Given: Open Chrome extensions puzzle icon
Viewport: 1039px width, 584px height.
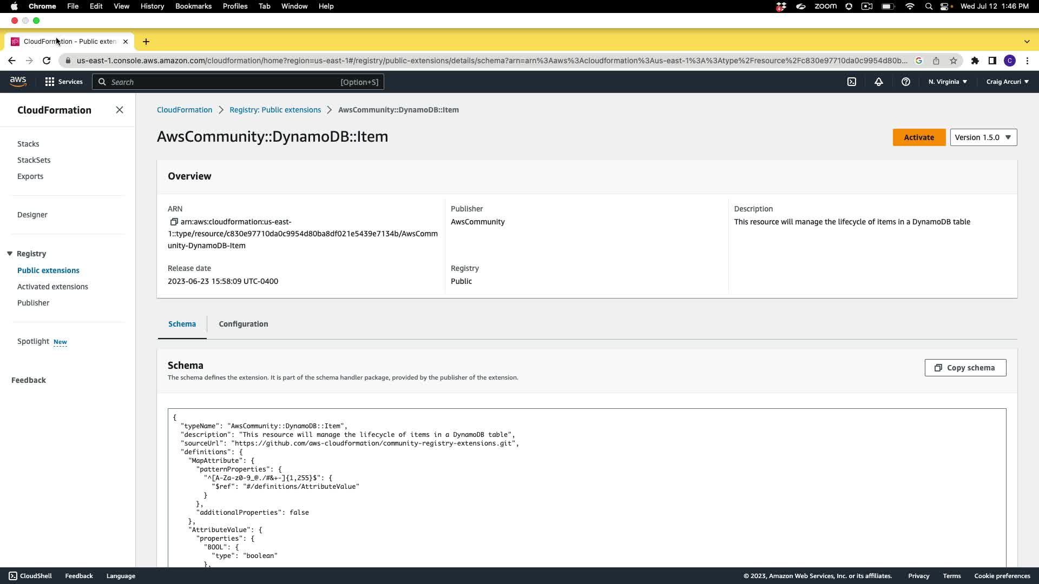Looking at the screenshot, I should click(x=975, y=61).
